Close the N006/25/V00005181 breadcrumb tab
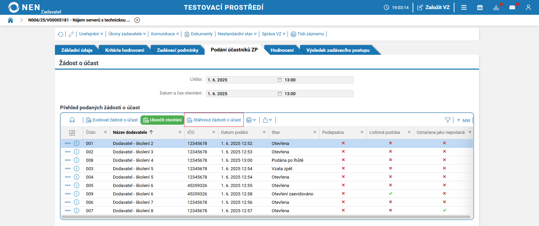 tap(137, 20)
